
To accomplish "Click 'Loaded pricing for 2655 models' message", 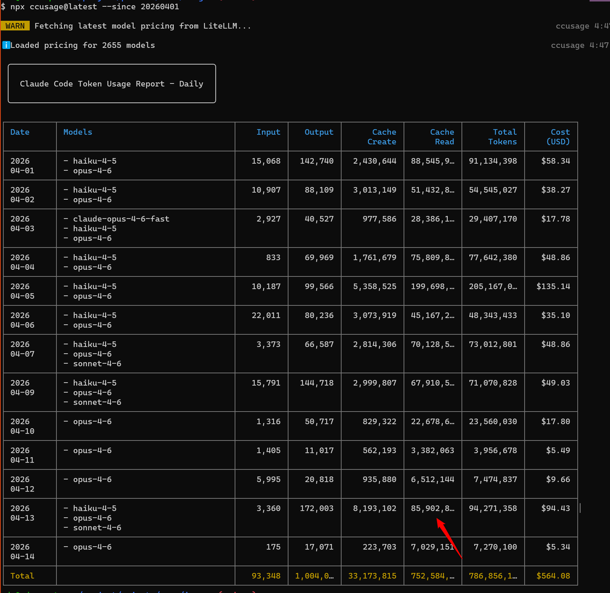I will (82, 45).
